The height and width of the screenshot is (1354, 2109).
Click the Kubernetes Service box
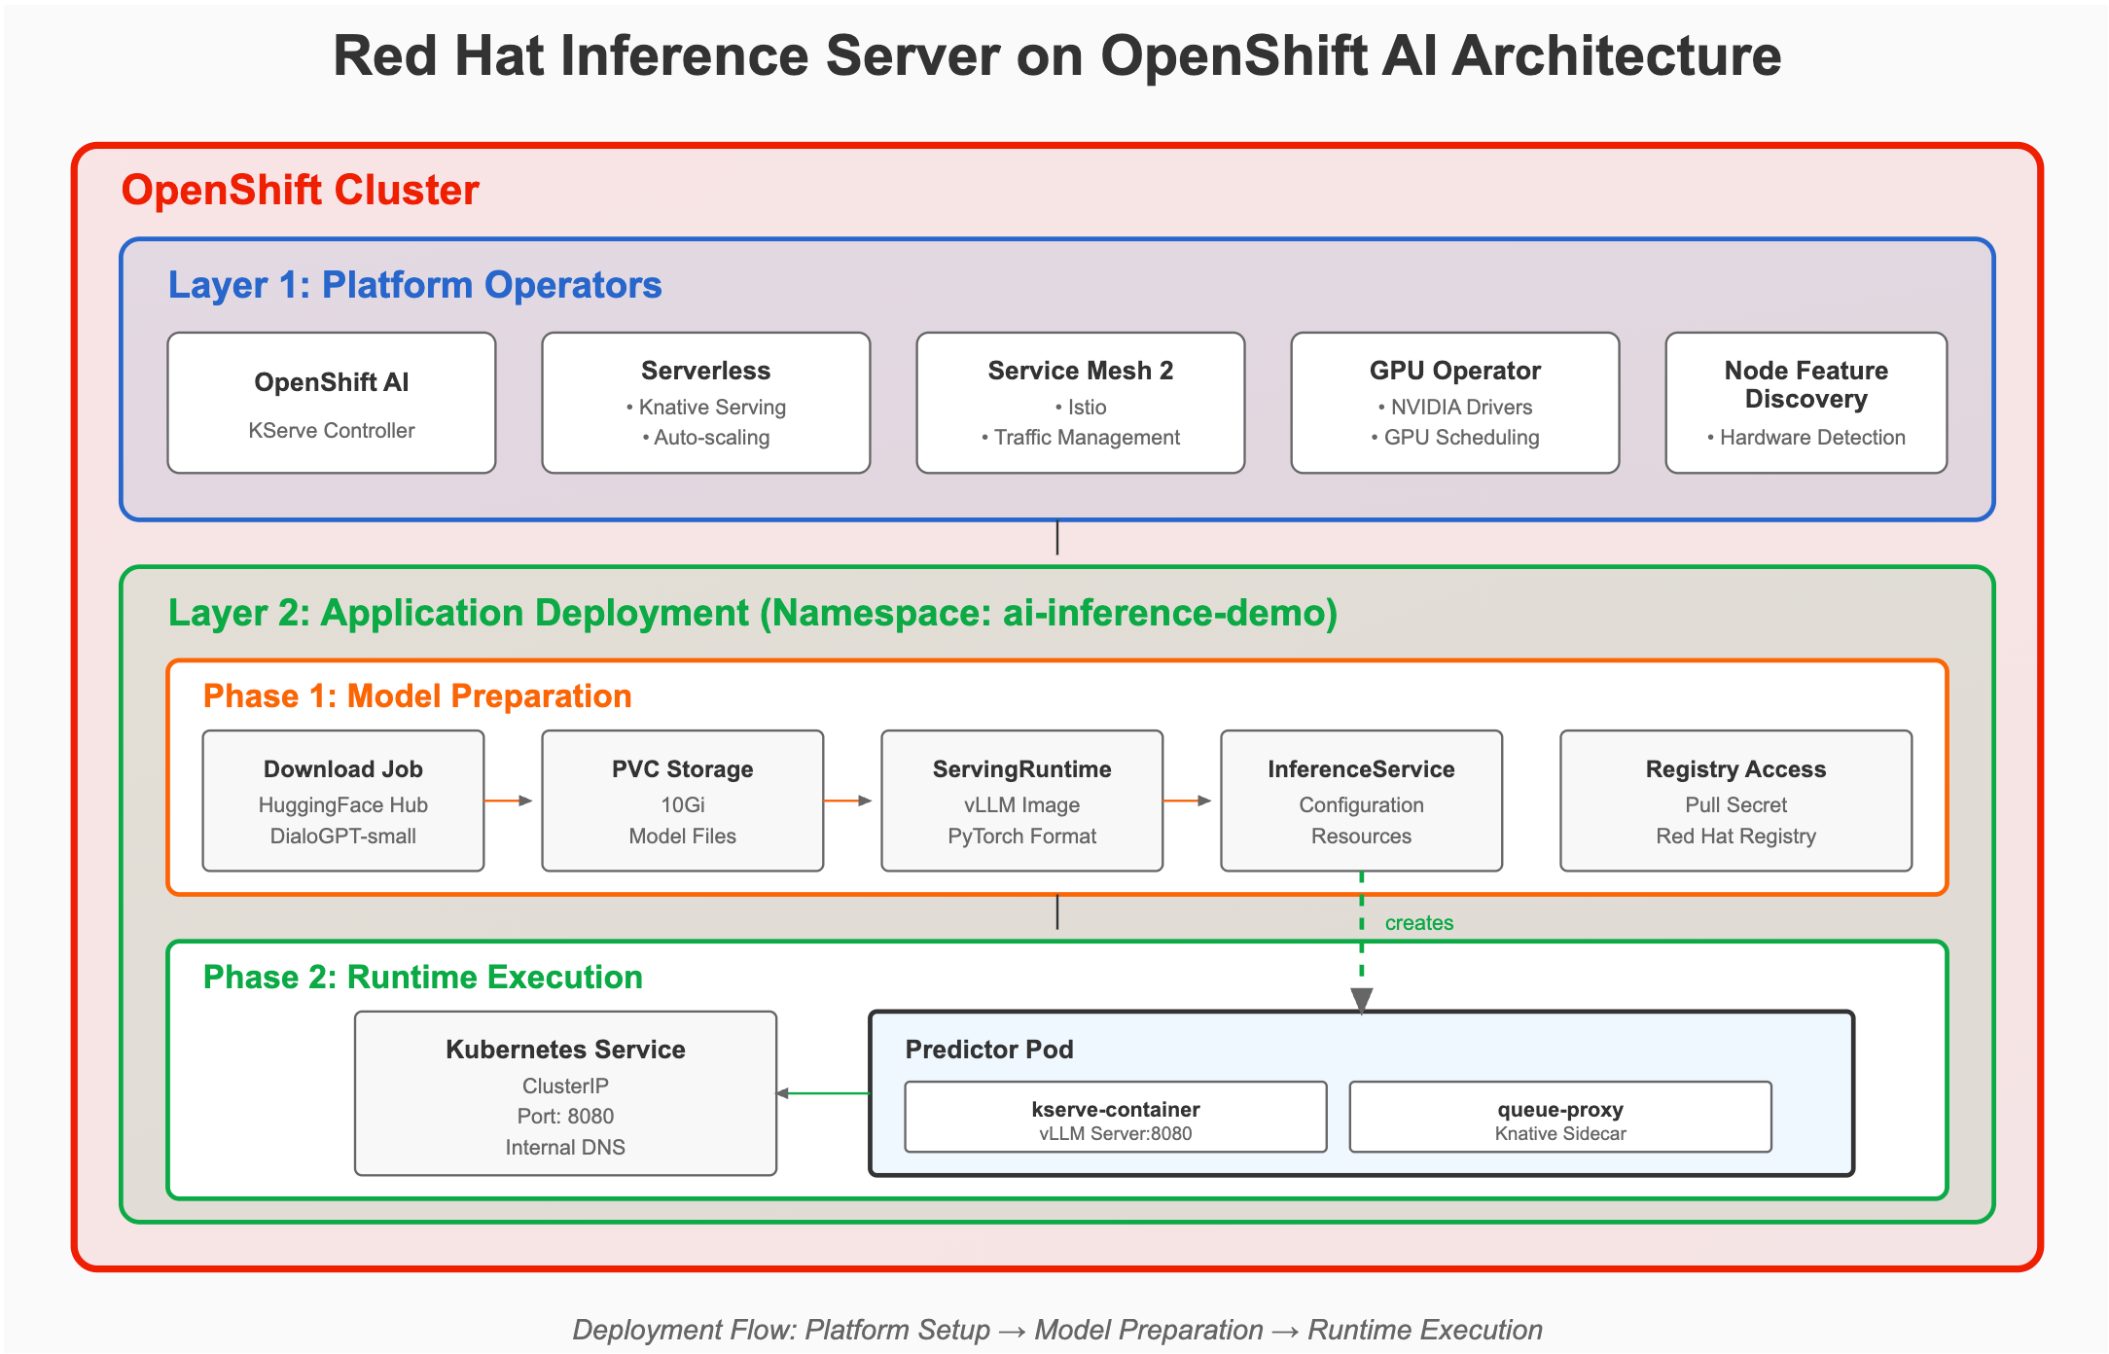(565, 1093)
